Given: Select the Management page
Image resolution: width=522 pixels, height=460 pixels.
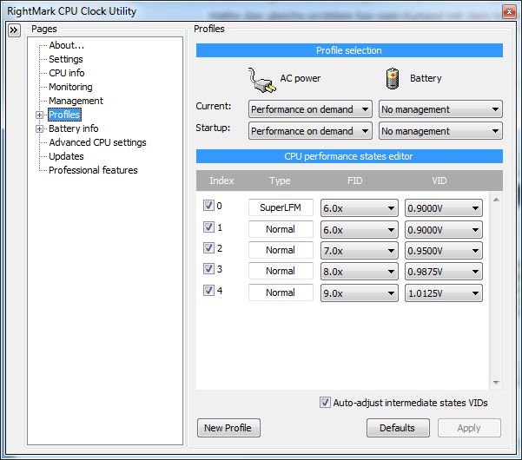Looking at the screenshot, I should [76, 101].
